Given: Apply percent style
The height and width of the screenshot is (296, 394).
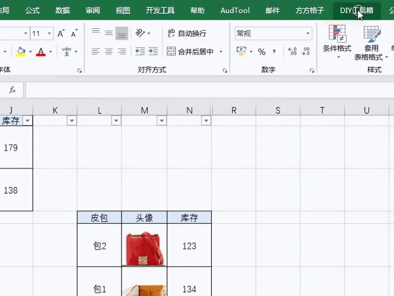Looking at the screenshot, I should pos(262,52).
